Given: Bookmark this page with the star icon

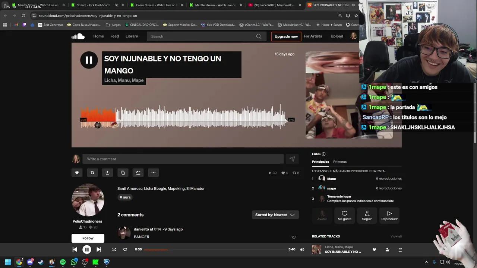Looking at the screenshot, I should 356,16.
